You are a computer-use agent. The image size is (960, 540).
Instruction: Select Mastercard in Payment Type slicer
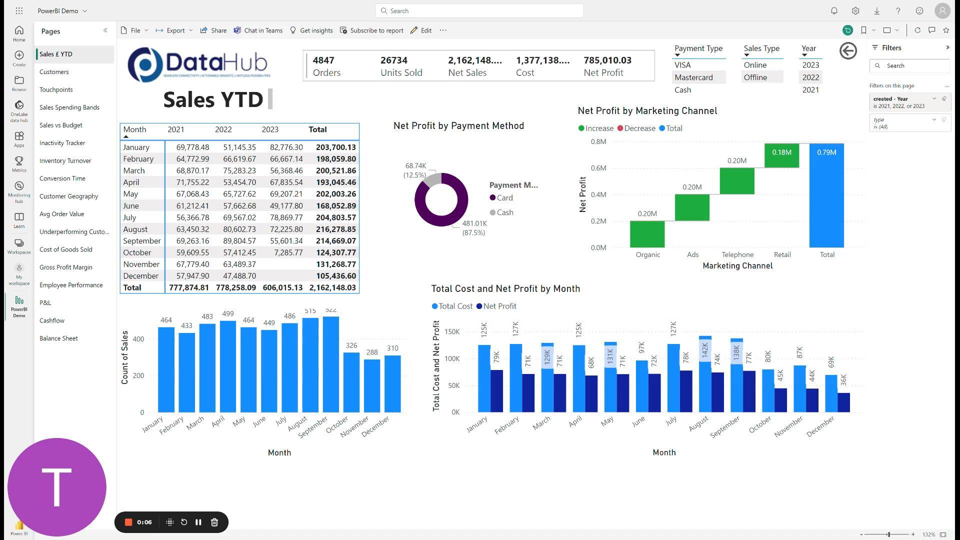click(x=693, y=77)
